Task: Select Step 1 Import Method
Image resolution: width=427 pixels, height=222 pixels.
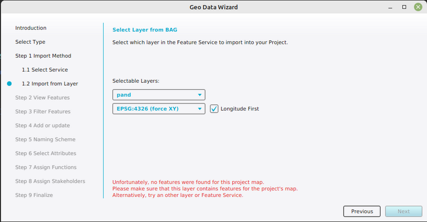Action: point(43,55)
